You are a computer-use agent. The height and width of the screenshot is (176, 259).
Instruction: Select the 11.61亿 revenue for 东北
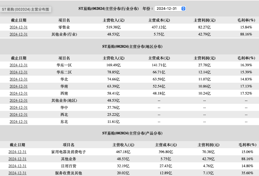(x=113, y=122)
